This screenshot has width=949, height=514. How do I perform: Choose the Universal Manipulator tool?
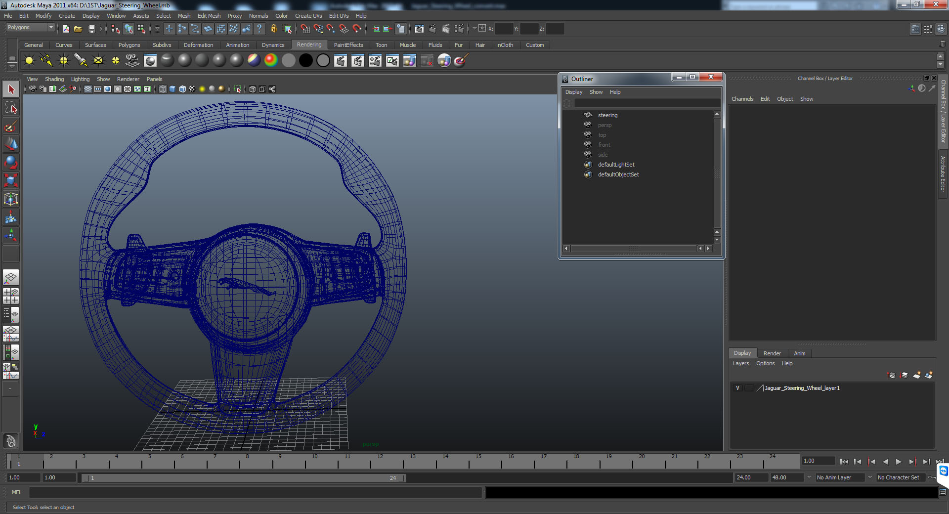11,199
